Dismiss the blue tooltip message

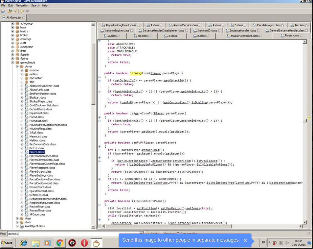[x=245, y=240]
